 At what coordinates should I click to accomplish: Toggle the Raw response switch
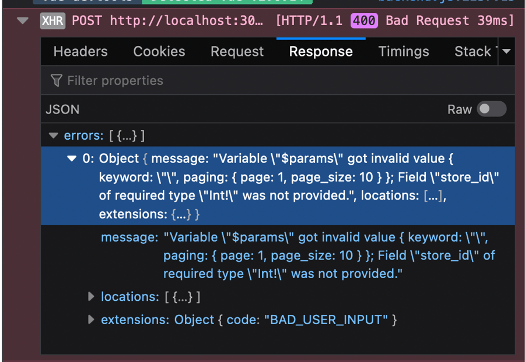[491, 109]
